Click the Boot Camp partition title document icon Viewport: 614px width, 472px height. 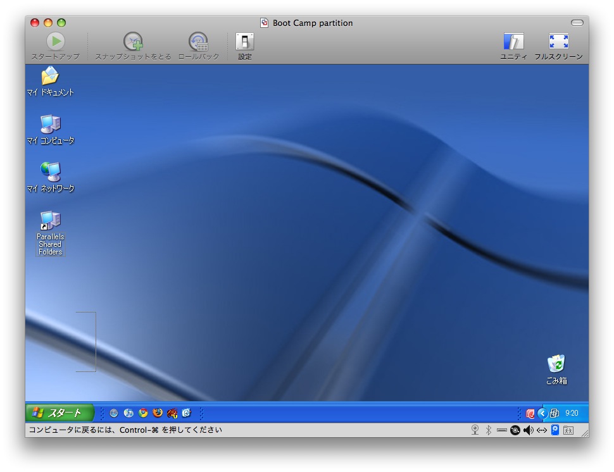click(x=265, y=23)
